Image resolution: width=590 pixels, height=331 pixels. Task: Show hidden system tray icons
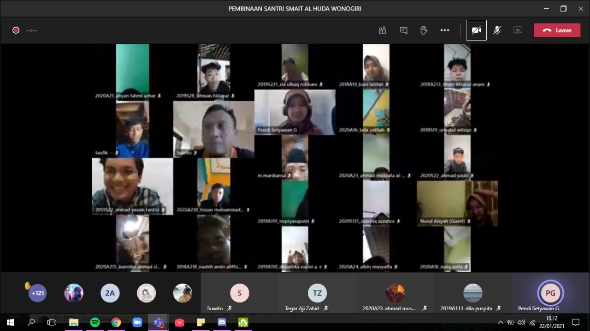pos(501,322)
